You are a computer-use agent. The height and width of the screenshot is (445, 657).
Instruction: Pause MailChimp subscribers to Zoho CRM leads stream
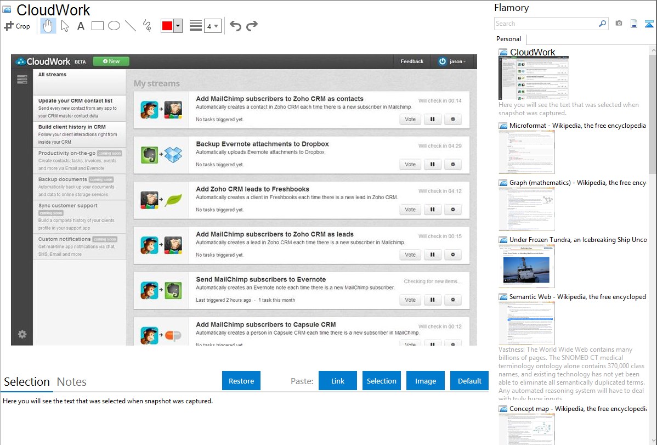[432, 255]
